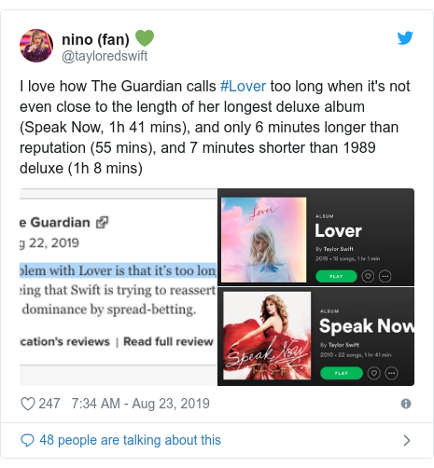Viewport: 434px width, 468px height.
Task: Click the reply speech bubble icon
Action: (x=27, y=440)
